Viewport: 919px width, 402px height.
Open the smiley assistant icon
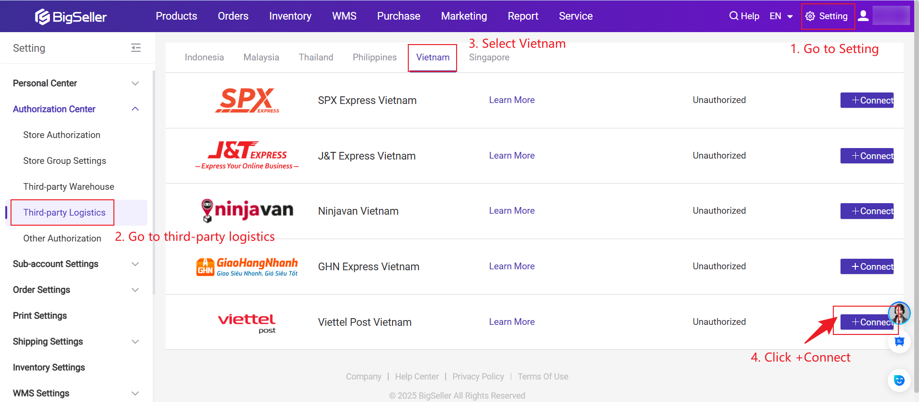coord(899,380)
